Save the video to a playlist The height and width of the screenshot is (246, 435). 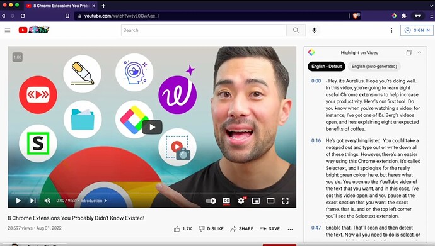270,229
